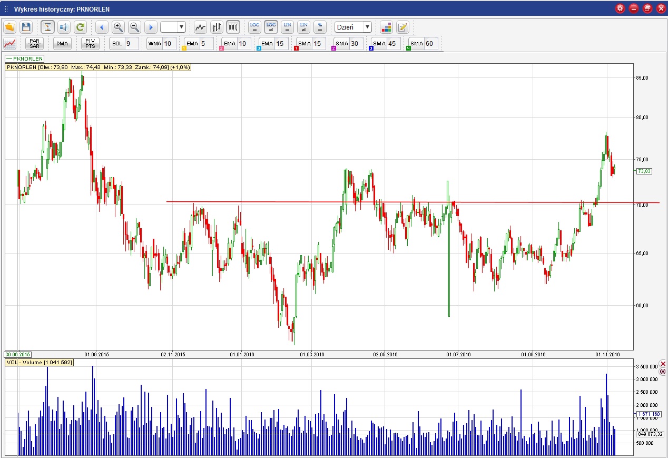Expand the empty combo box next to arrows
Viewport: 668px width, 458px height.
click(x=182, y=27)
